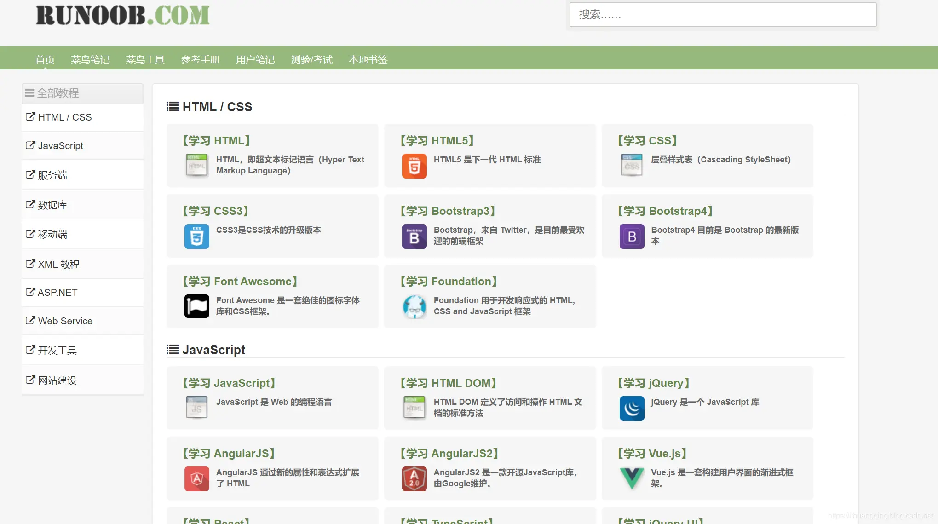
Task: Open 参考手册 in the navigation bar
Action: (200, 60)
